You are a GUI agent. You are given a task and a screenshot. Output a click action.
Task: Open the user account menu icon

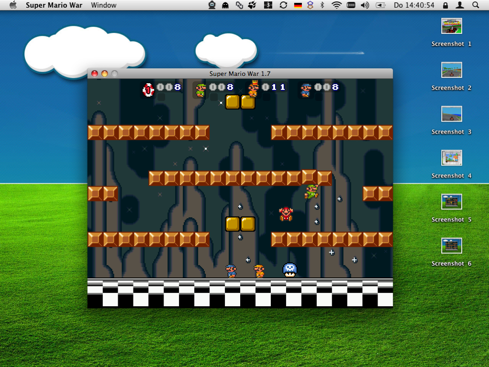[x=460, y=5]
